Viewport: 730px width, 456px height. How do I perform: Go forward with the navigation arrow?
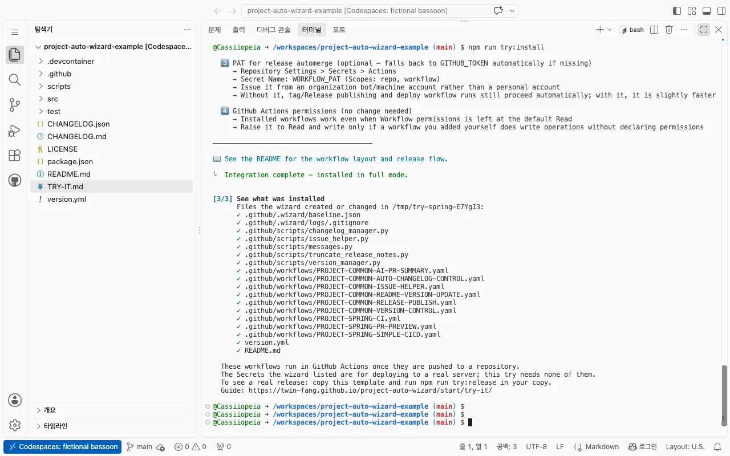(x=232, y=11)
